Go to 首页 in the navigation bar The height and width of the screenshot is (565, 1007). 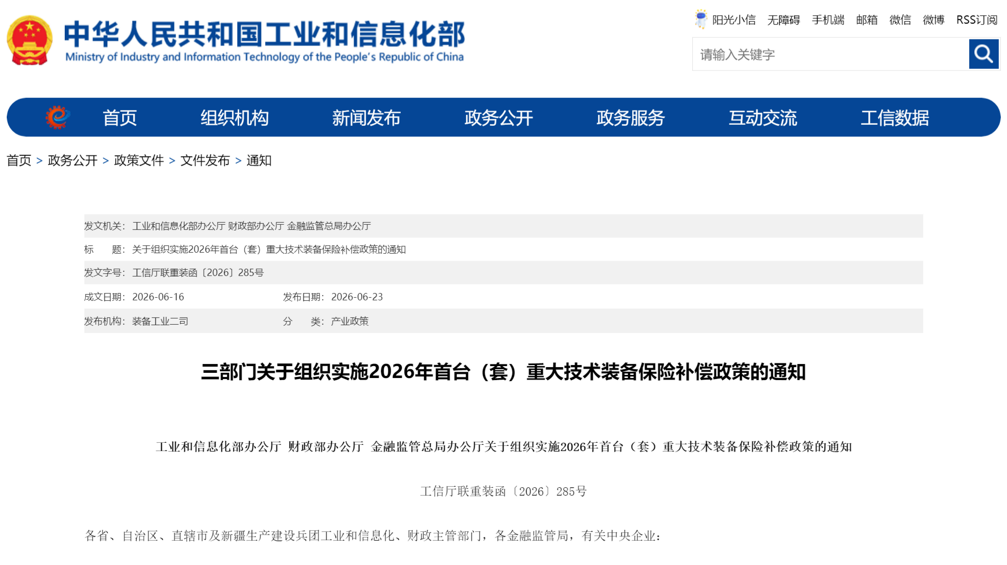click(x=120, y=118)
